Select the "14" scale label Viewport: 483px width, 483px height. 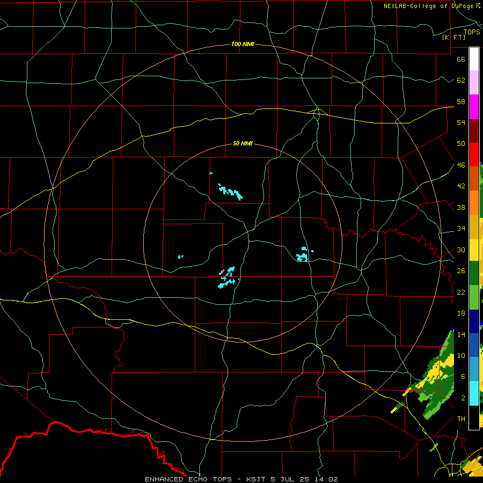[461, 334]
